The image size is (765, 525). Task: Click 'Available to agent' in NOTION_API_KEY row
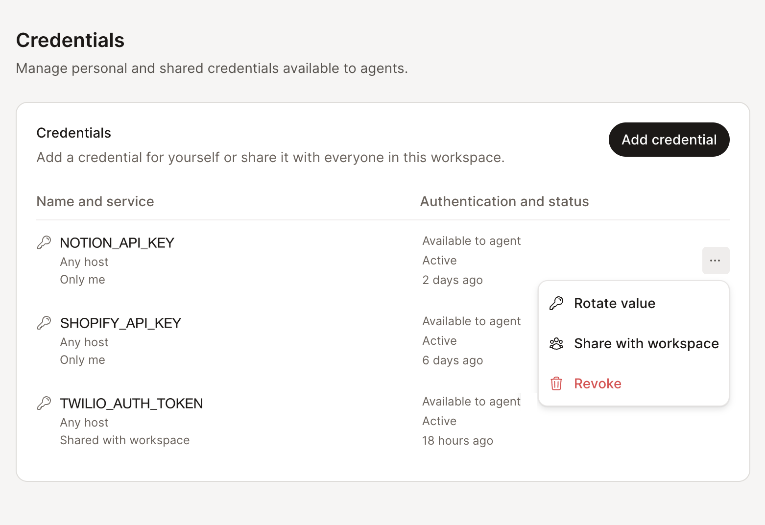[472, 241]
